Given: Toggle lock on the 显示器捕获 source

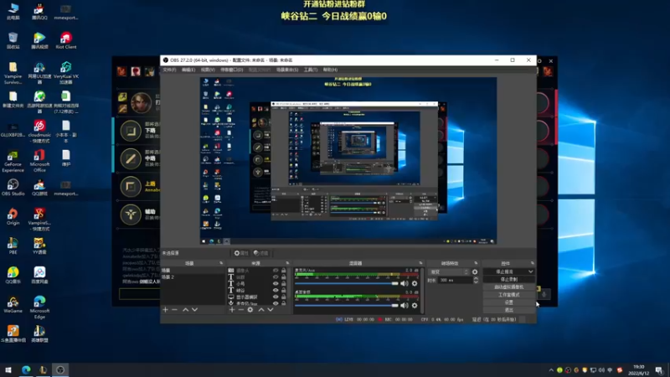Looking at the screenshot, I should [x=284, y=297].
